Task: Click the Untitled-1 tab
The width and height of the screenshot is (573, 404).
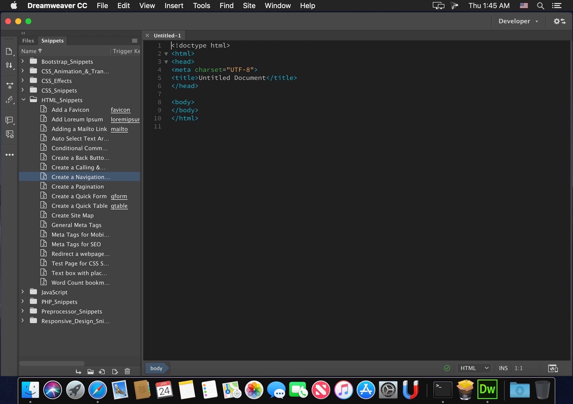Action: tap(168, 35)
